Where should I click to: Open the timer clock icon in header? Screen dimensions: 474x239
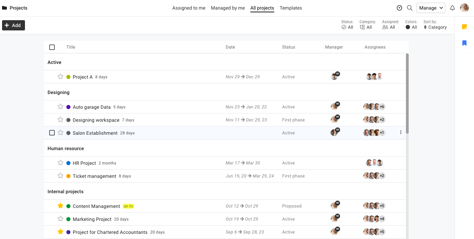[x=399, y=8]
